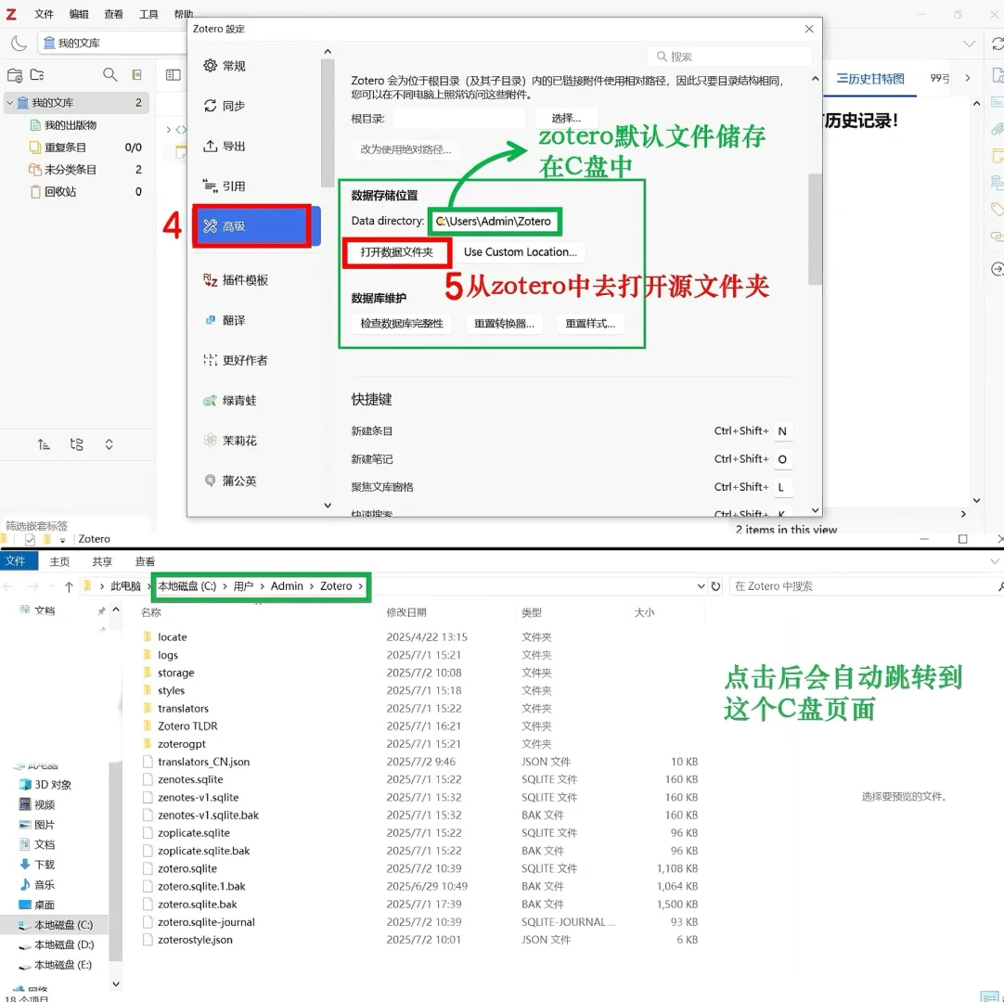This screenshot has height=1002, width=1004.
Task: Toggle the layout view icon in Zotero toolbar
Action: coord(174,75)
